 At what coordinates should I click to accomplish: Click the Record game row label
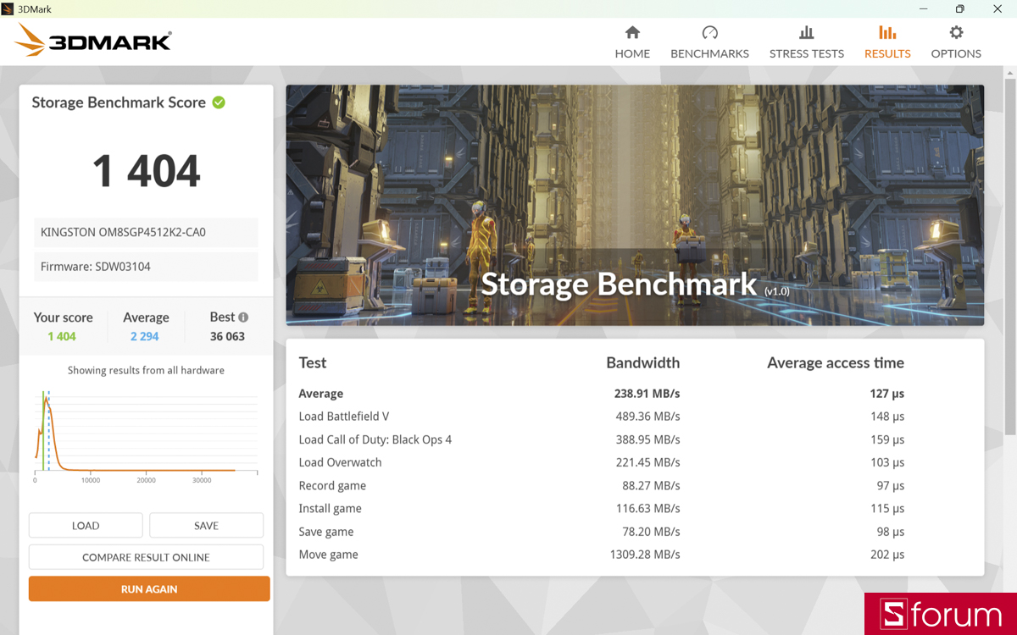coord(333,486)
